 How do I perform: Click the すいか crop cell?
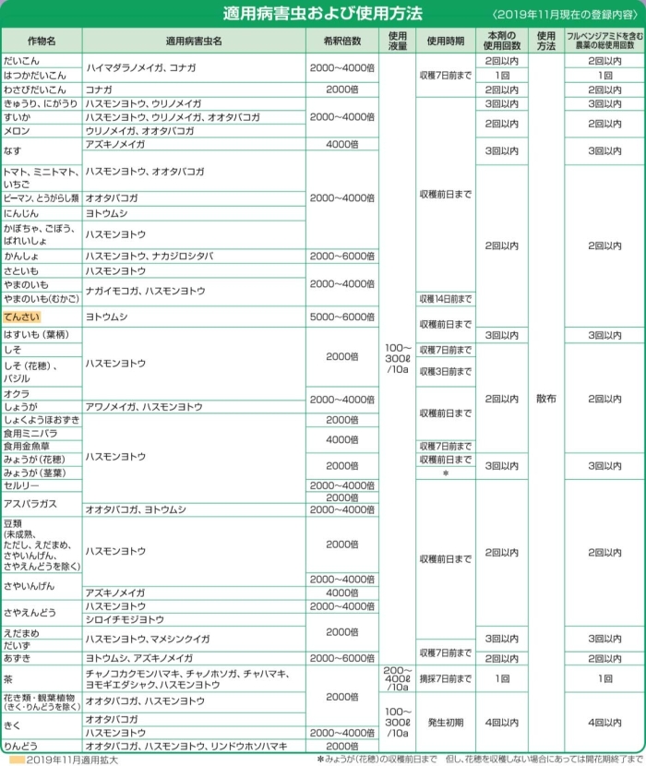[42, 117]
